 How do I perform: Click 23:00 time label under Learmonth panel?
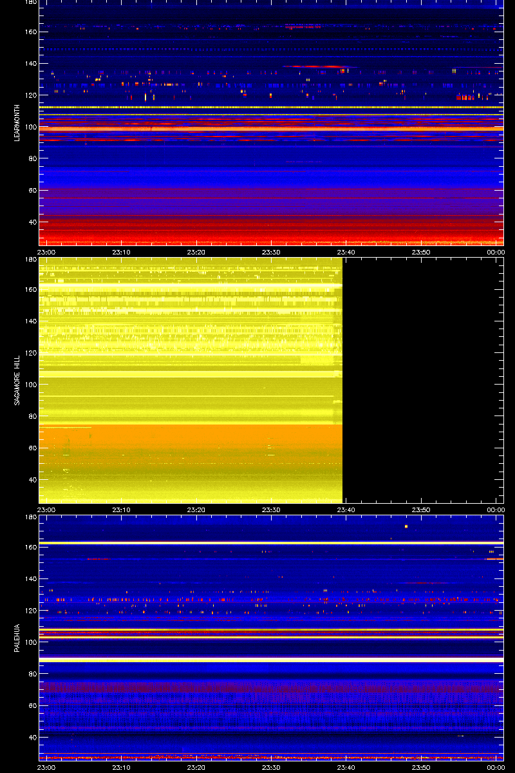click(47, 253)
